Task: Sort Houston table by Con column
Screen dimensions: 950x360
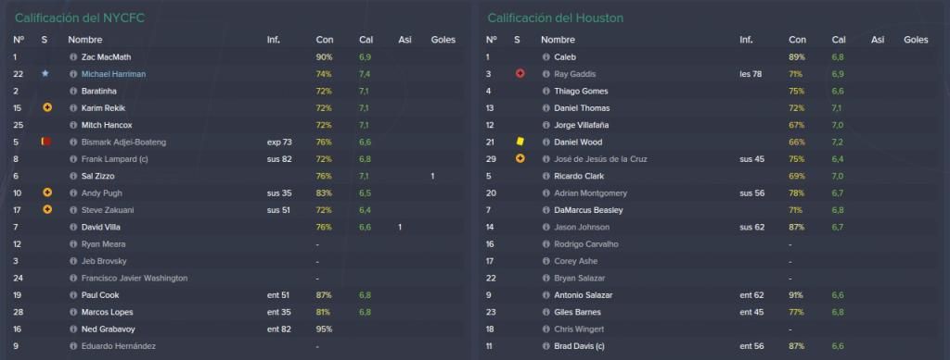Action: point(797,40)
